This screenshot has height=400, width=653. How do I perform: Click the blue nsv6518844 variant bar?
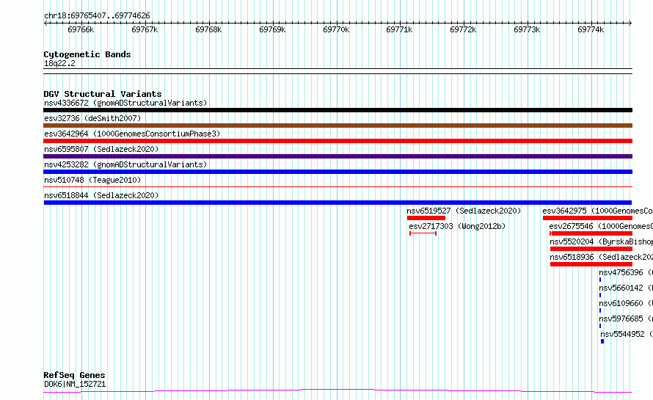point(338,203)
